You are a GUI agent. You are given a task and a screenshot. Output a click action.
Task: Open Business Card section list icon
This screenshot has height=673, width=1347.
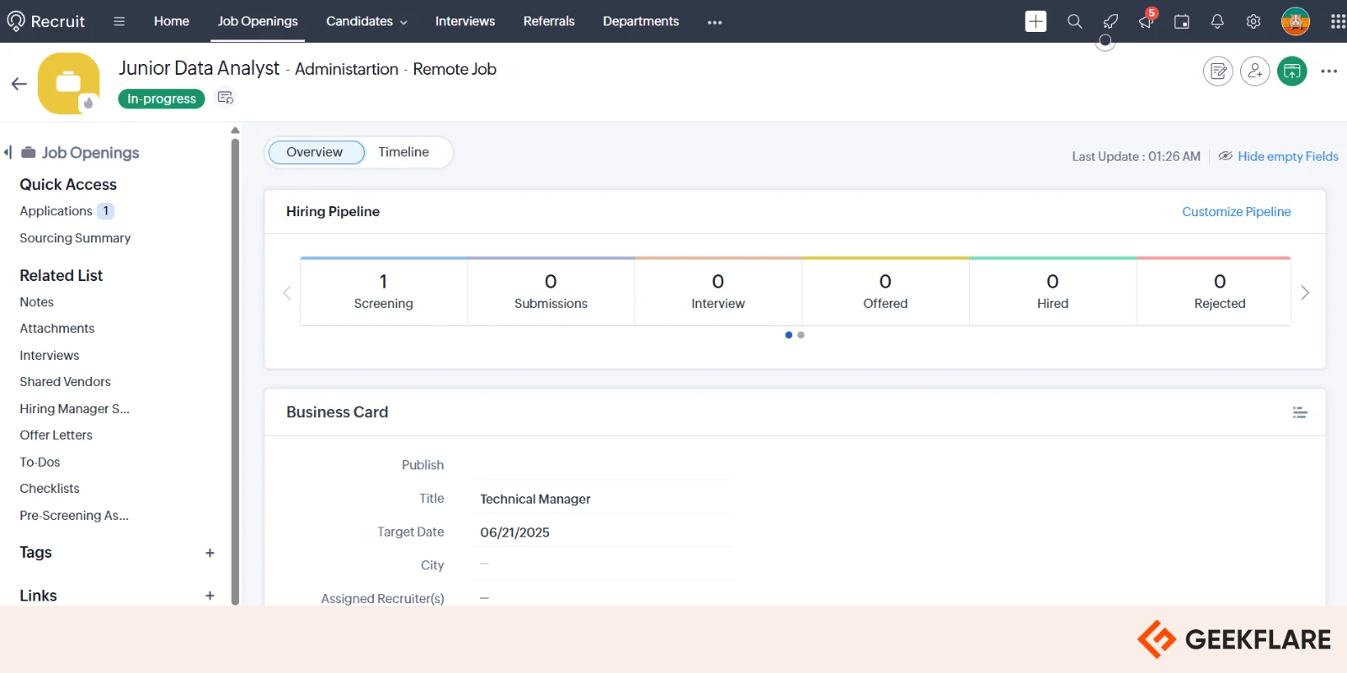tap(1300, 412)
